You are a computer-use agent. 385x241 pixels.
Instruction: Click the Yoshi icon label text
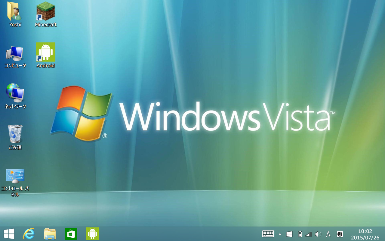coord(15,25)
